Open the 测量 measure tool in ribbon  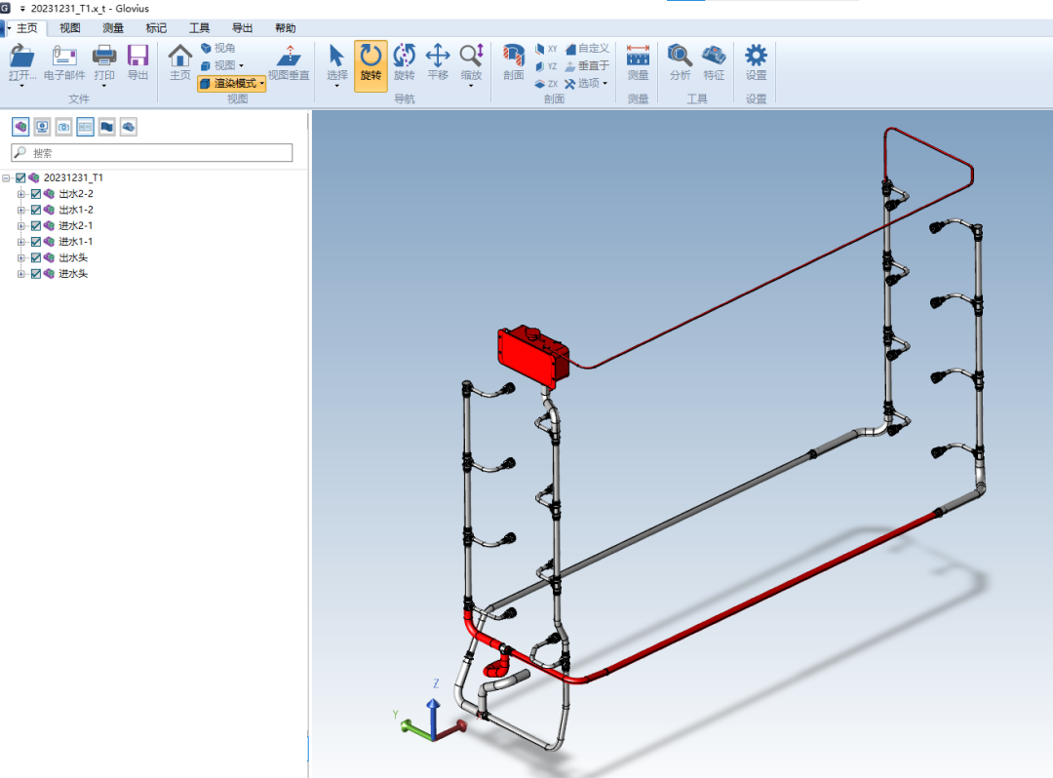point(638,62)
